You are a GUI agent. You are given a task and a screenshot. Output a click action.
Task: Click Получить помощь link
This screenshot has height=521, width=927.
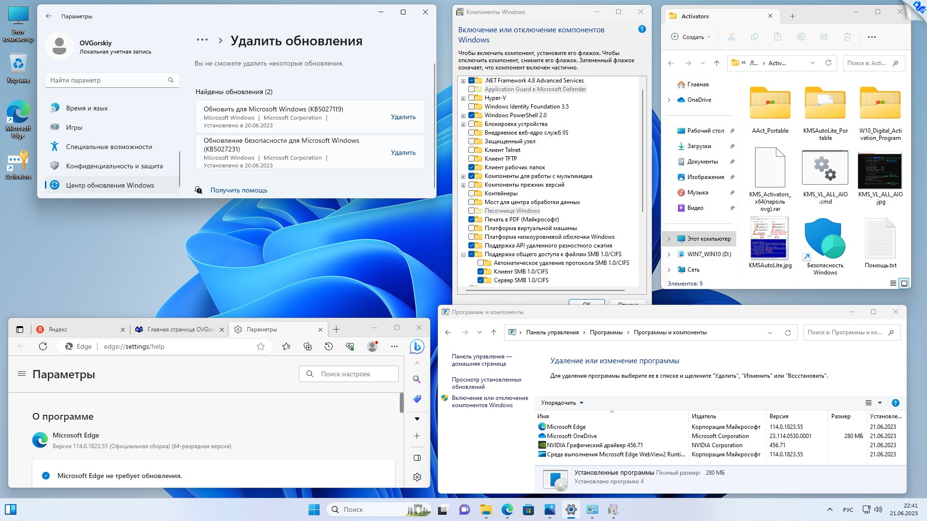239,190
